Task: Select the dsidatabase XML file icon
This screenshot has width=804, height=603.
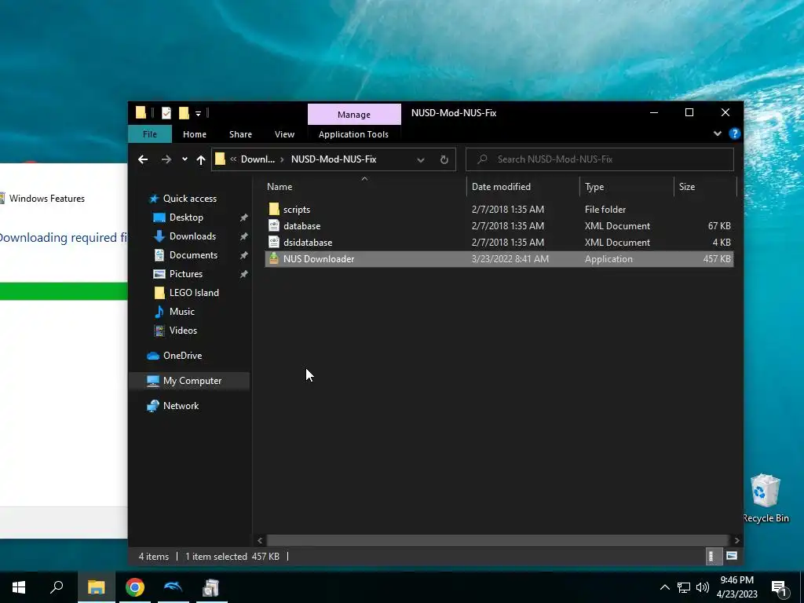Action: coord(274,242)
